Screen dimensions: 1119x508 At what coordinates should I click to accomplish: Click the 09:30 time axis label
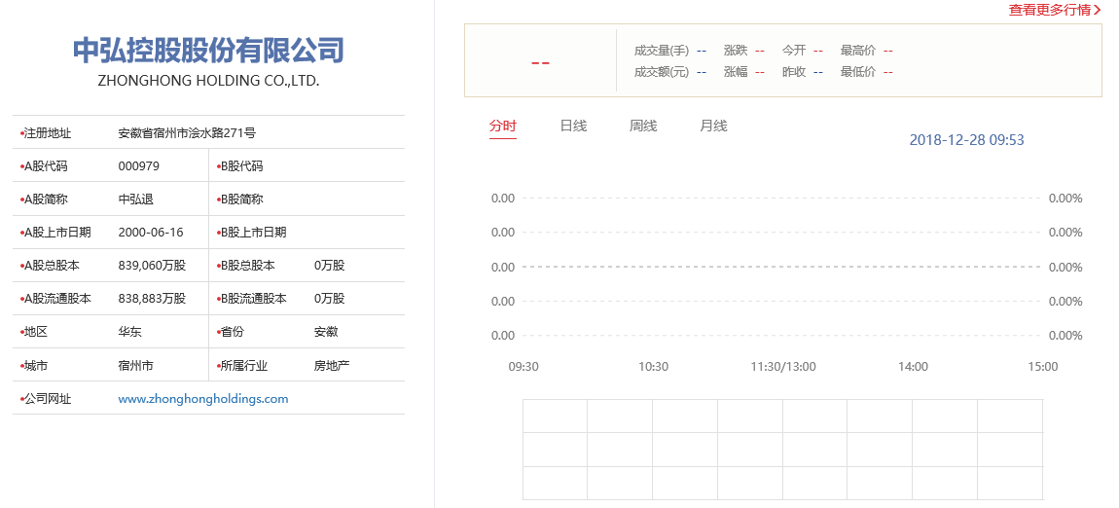[523, 367]
